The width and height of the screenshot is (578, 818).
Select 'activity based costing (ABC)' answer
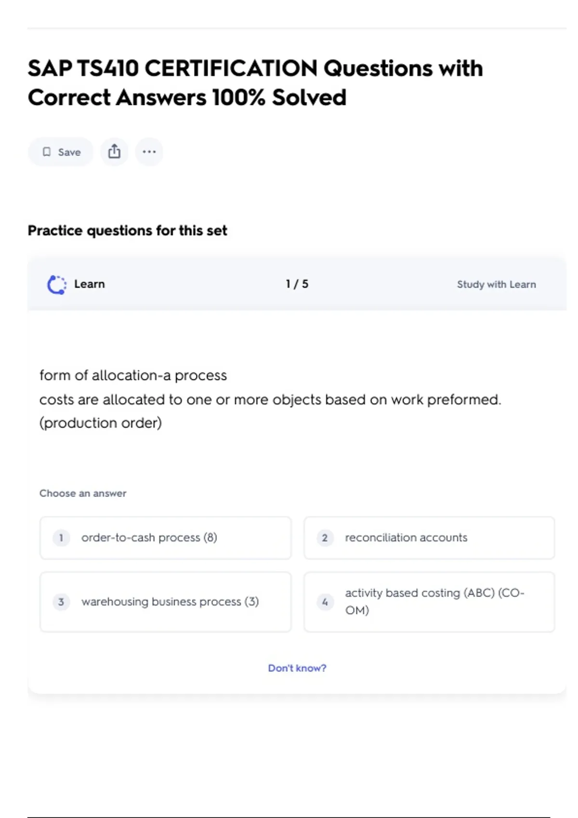coord(429,602)
